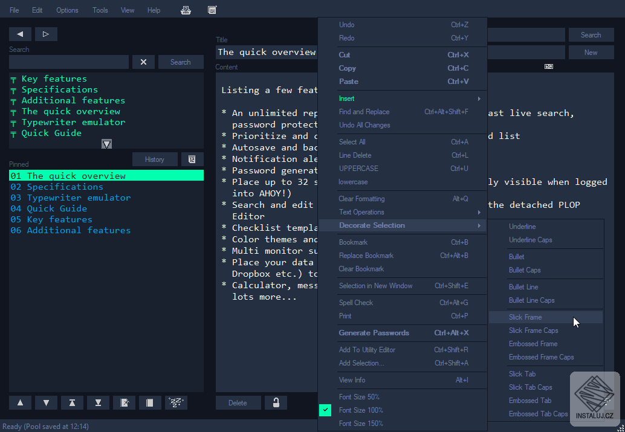The height and width of the screenshot is (432, 625).
Task: Click the typewriter icon in the menu bar
Action: 186,10
